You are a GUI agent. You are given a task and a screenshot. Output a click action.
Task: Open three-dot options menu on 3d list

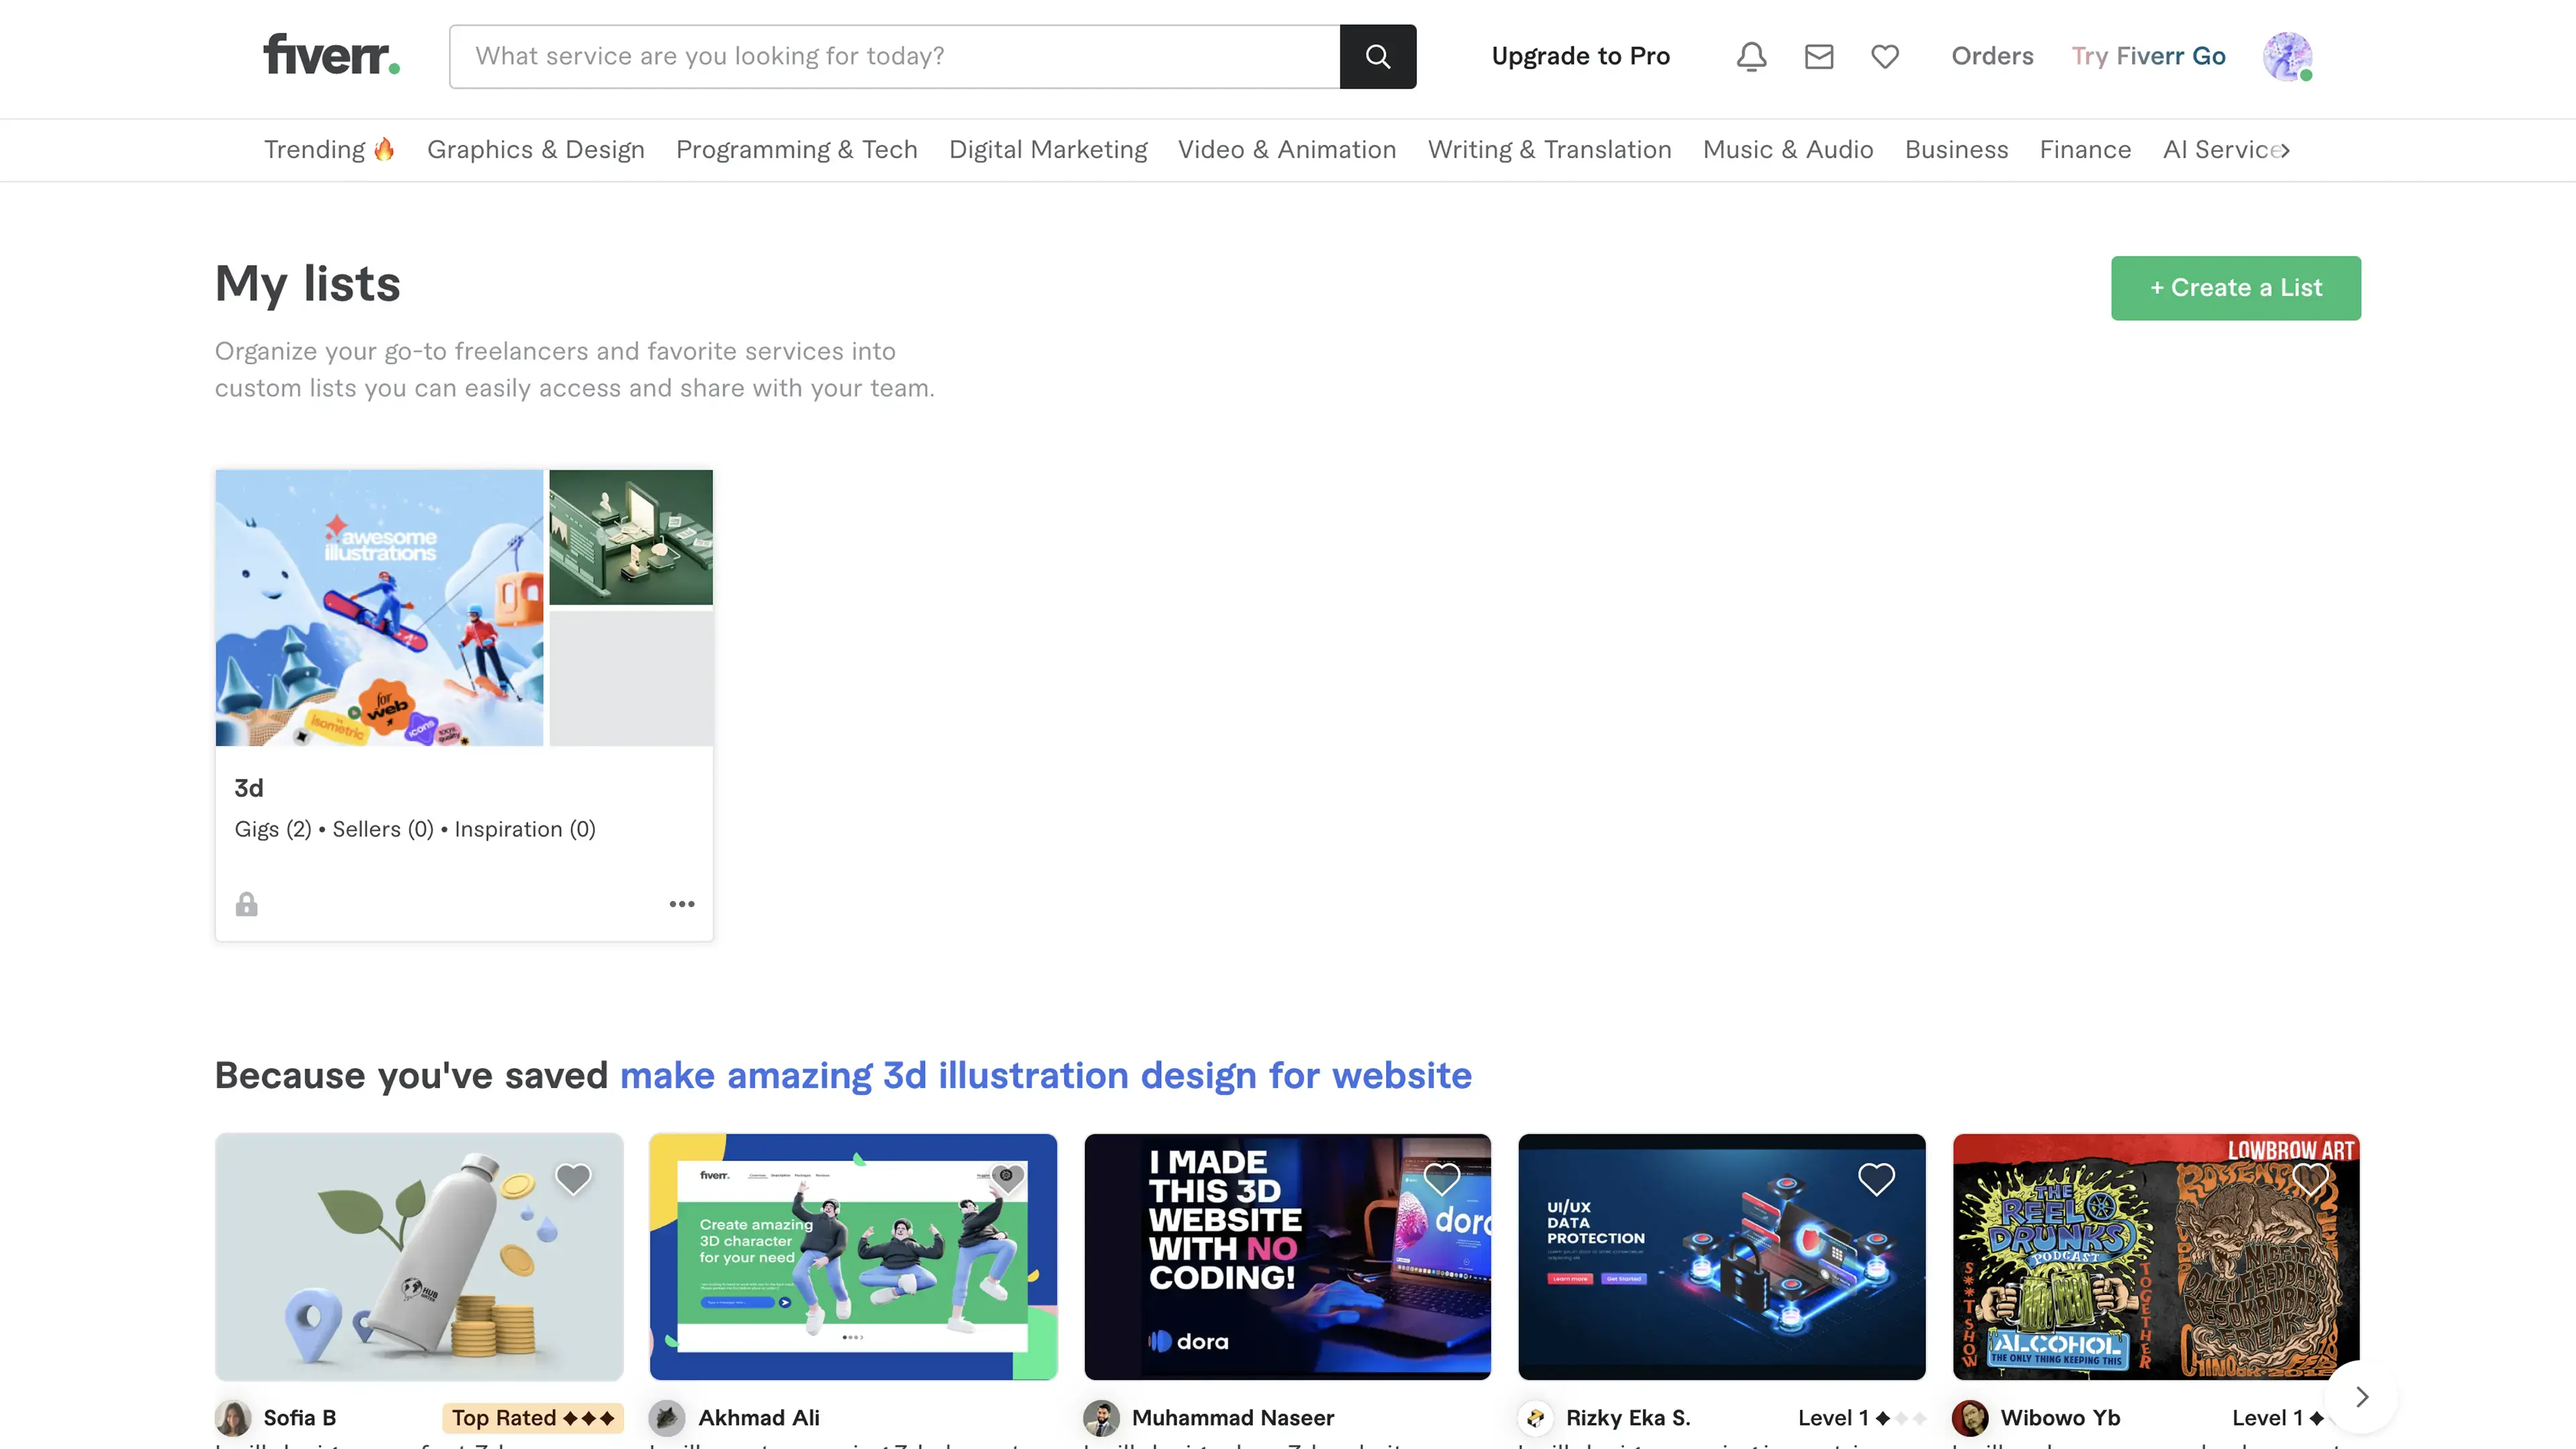pos(682,904)
